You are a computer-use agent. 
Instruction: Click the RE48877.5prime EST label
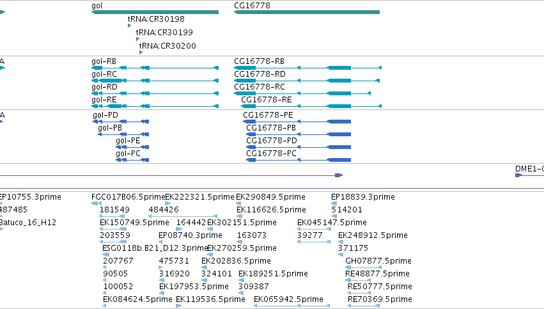(377, 274)
